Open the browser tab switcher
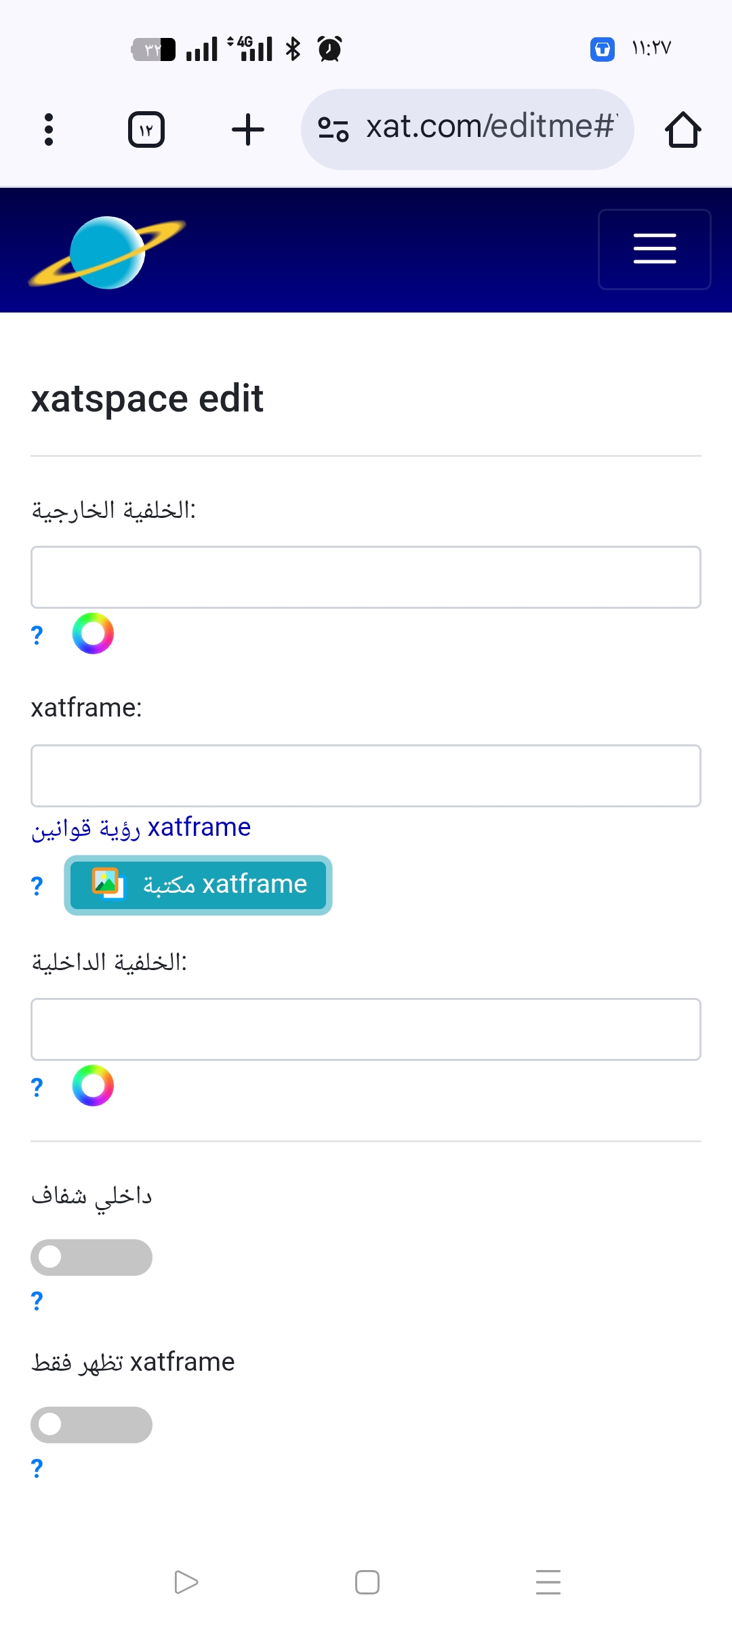Viewport: 732px width, 1627px height. pyautogui.click(x=146, y=129)
